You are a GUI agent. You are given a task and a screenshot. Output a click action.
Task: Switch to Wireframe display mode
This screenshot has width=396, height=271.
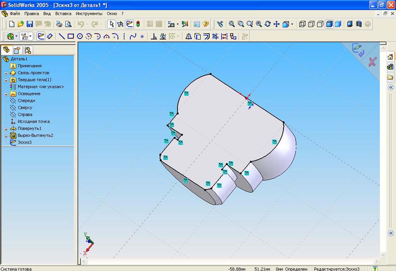(302, 24)
